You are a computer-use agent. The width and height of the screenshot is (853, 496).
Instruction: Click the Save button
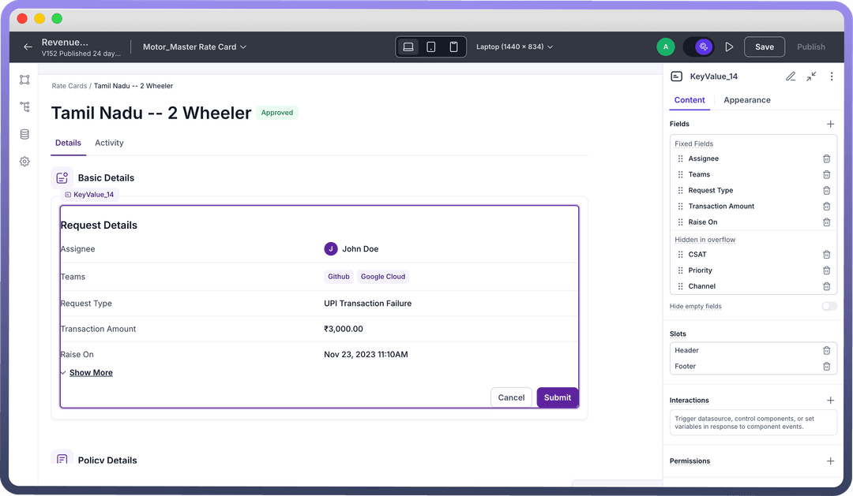(x=764, y=47)
